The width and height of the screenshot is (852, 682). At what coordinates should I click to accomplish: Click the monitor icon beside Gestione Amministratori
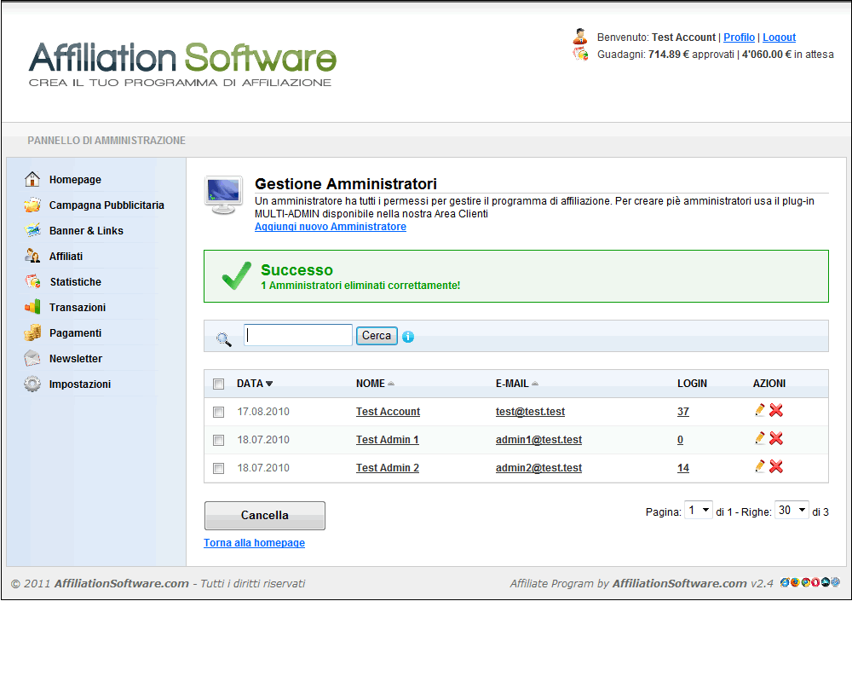tap(223, 194)
